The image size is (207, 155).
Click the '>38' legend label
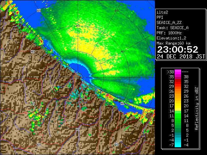[170, 72]
